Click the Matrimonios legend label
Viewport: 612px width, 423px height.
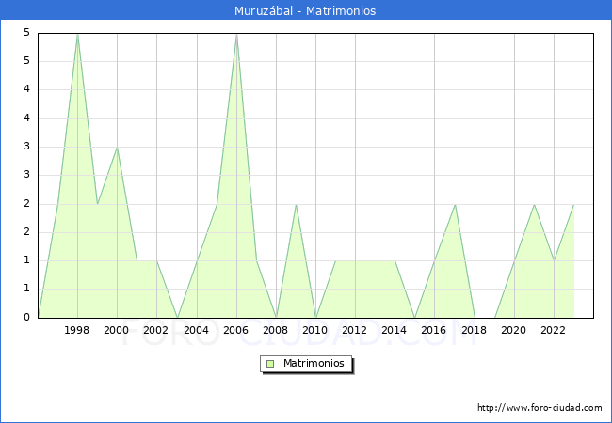click(314, 363)
